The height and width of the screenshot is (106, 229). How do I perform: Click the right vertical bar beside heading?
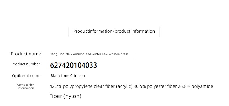coord(160,32)
